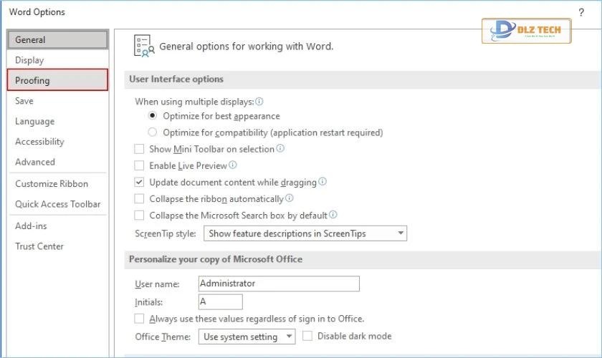Click info icon next to Microsoft Search box option

click(x=333, y=215)
